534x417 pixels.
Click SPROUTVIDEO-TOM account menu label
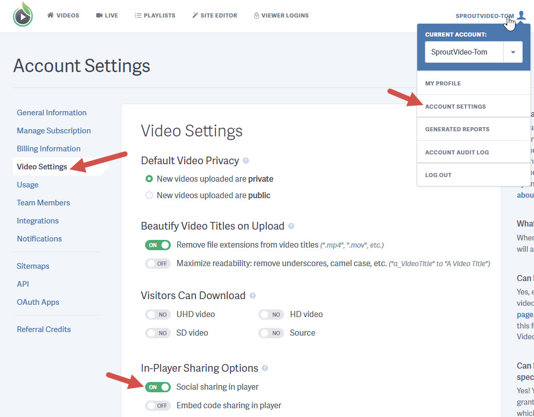485,16
